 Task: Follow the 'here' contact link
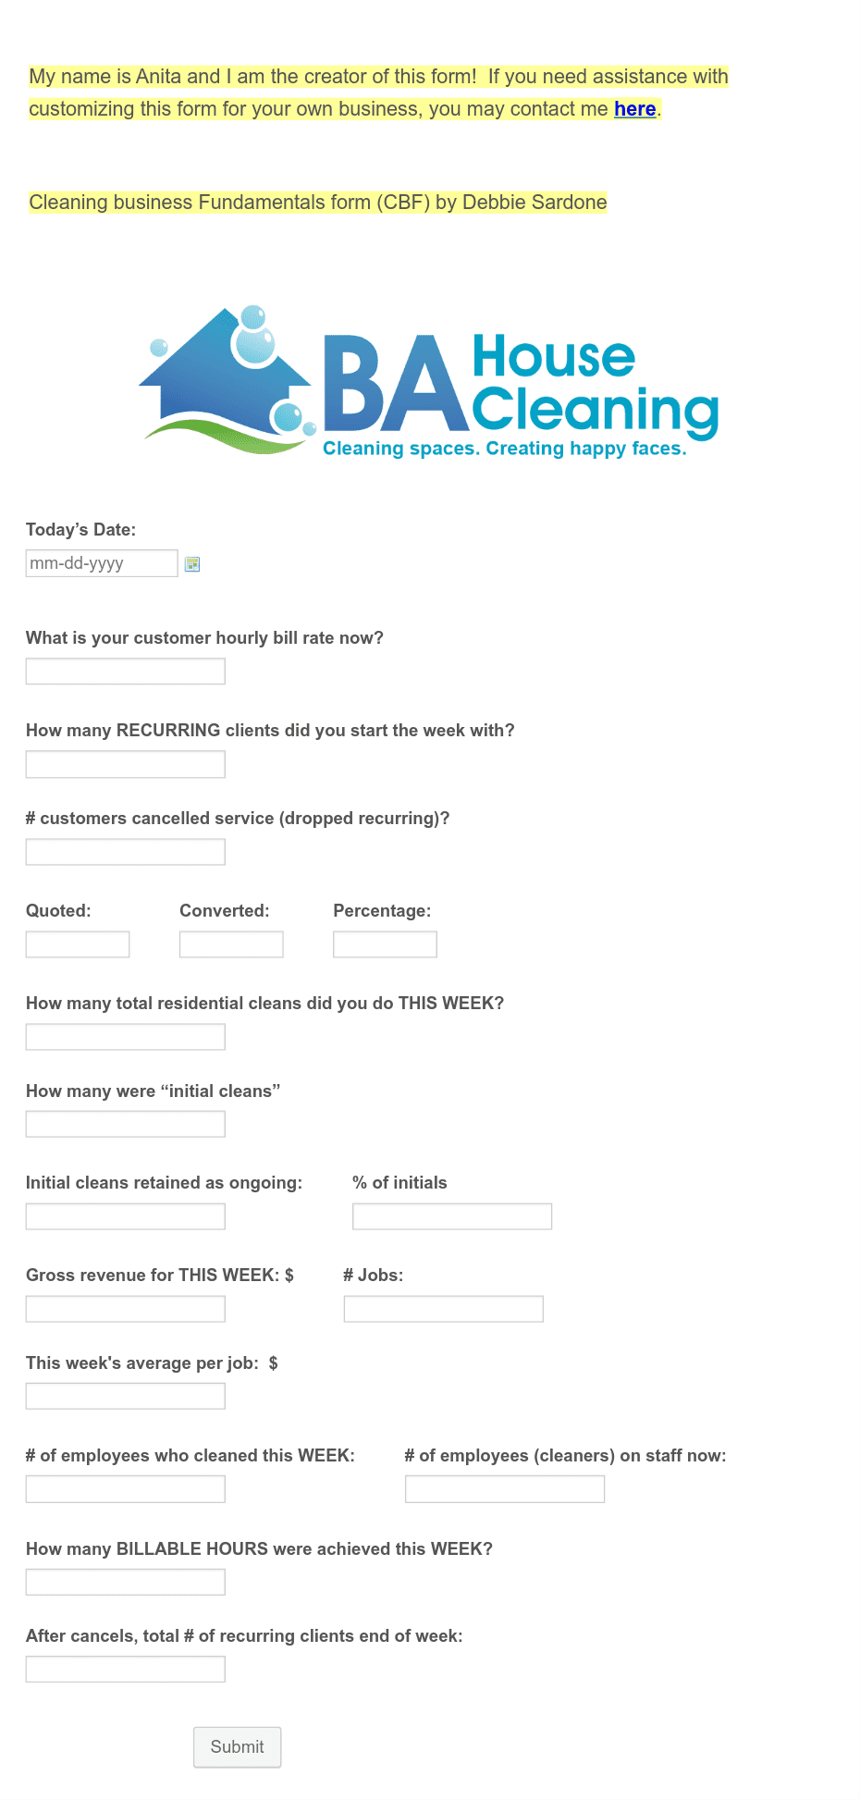click(x=635, y=109)
